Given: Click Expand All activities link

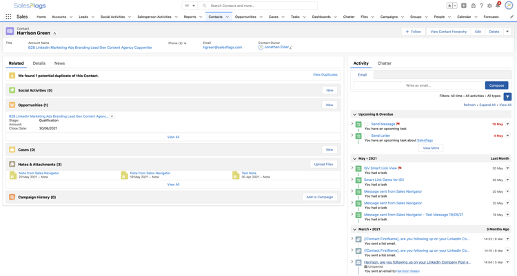Looking at the screenshot, I should pos(487,105).
